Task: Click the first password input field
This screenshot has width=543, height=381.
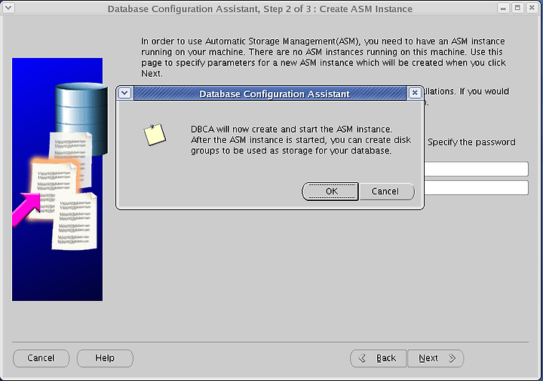Action: (476, 169)
